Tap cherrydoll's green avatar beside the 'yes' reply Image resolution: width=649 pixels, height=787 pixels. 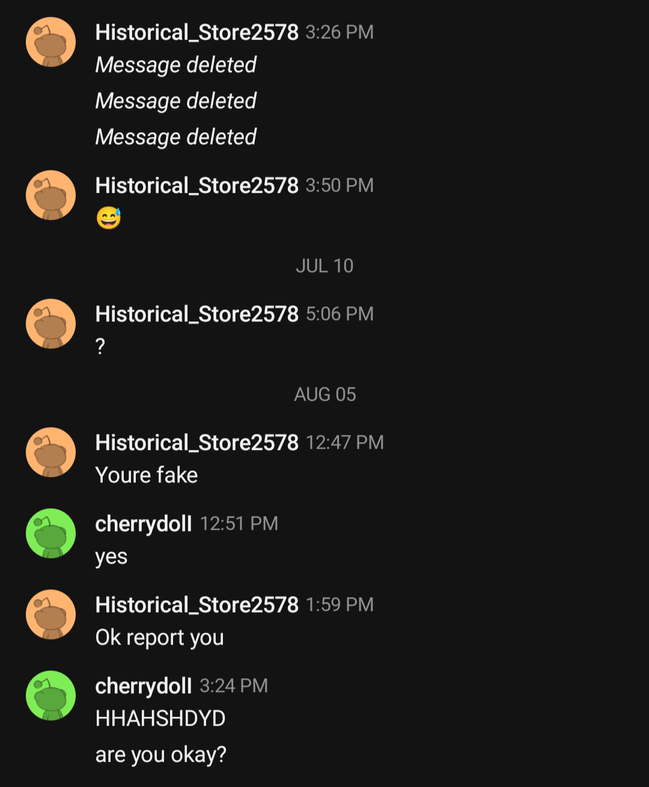pos(51,533)
